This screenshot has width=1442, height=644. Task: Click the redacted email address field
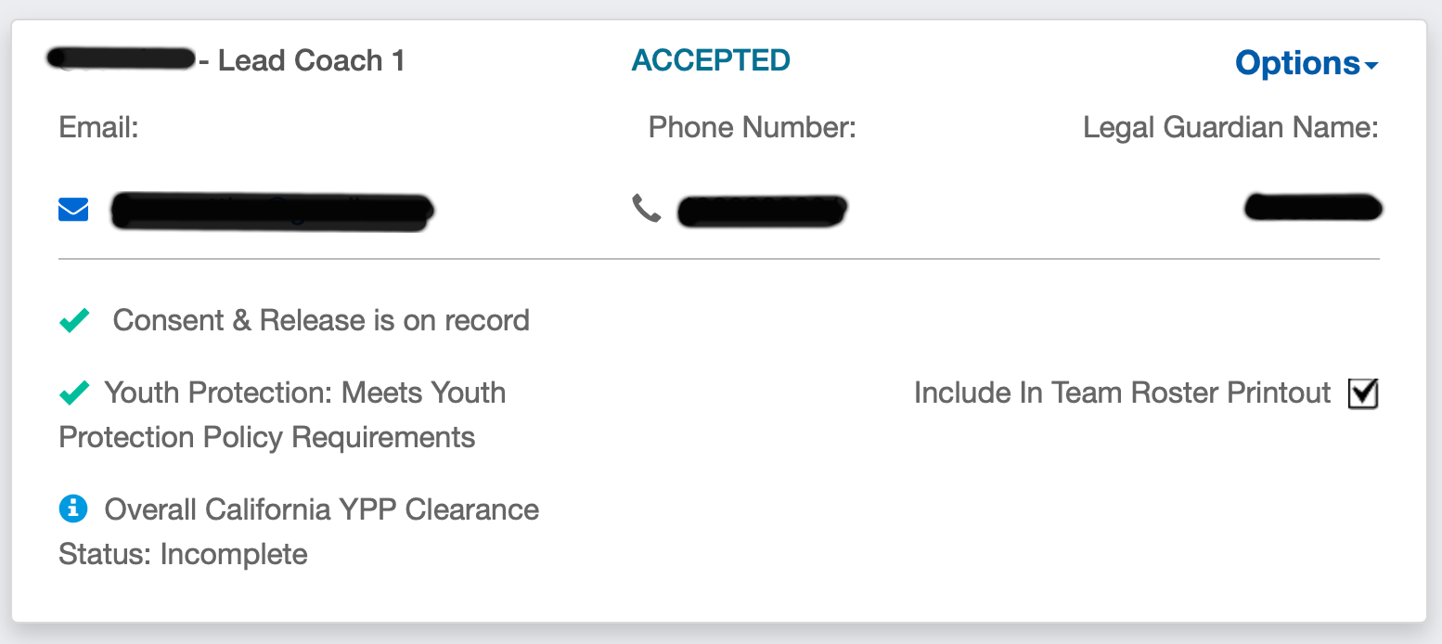272,209
